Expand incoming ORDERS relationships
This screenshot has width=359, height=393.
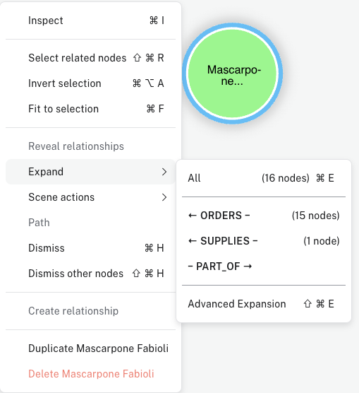pyautogui.click(x=264, y=216)
